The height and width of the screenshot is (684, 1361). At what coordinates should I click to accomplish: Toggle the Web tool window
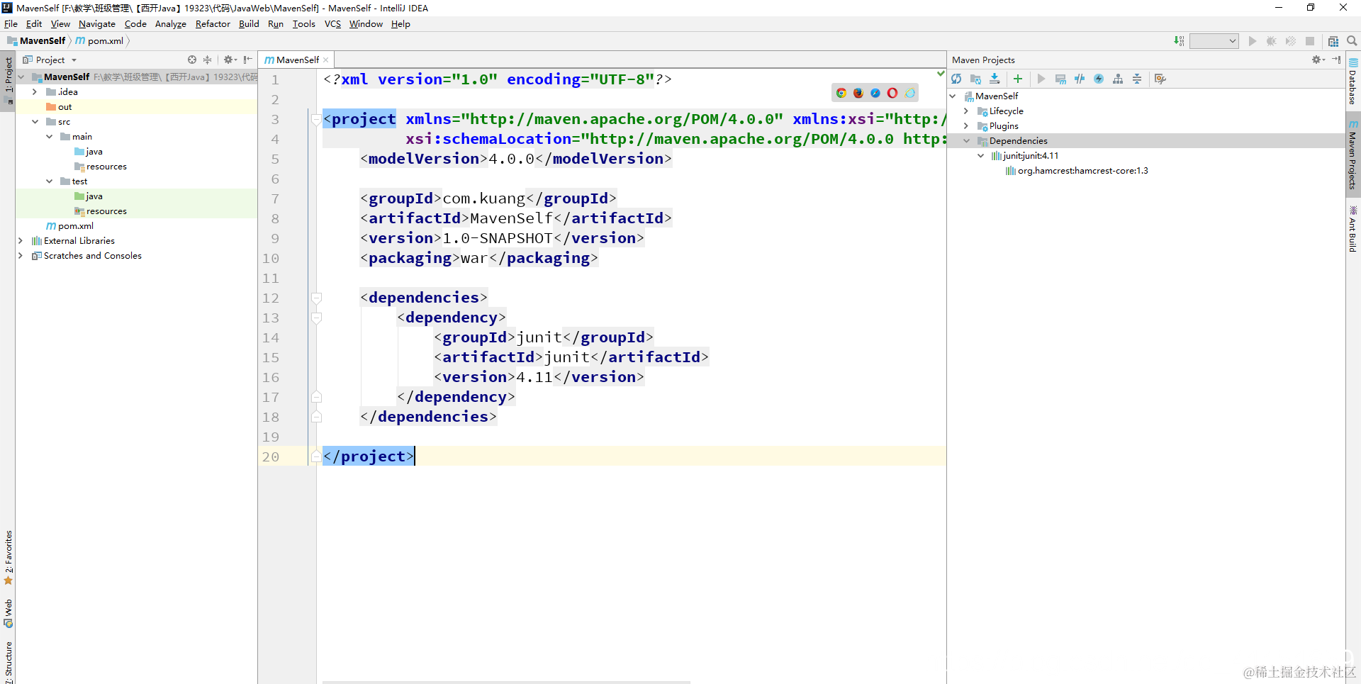(x=9, y=614)
